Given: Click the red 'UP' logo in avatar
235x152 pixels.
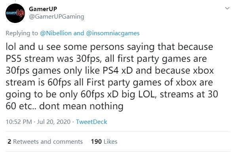Looking at the screenshot, I should [x=21, y=13].
